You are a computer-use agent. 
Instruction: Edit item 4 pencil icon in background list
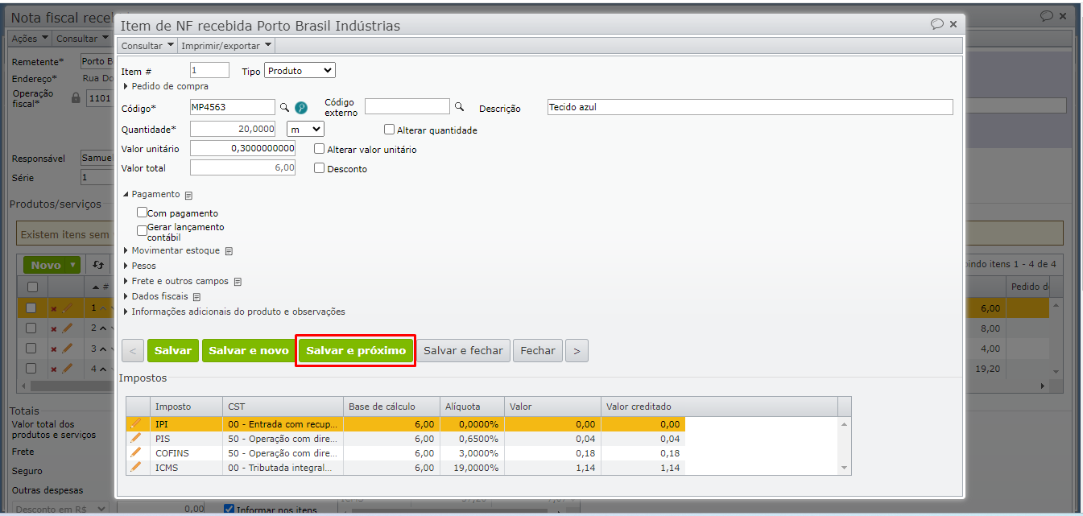pyautogui.click(x=68, y=369)
